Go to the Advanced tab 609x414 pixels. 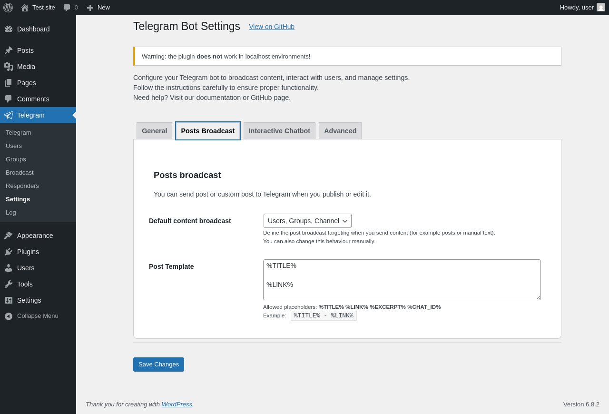click(340, 131)
